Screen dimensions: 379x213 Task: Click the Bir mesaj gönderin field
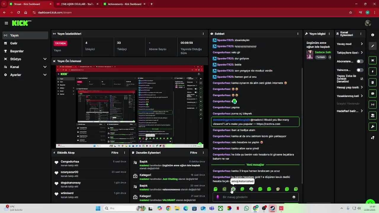tap(256, 197)
